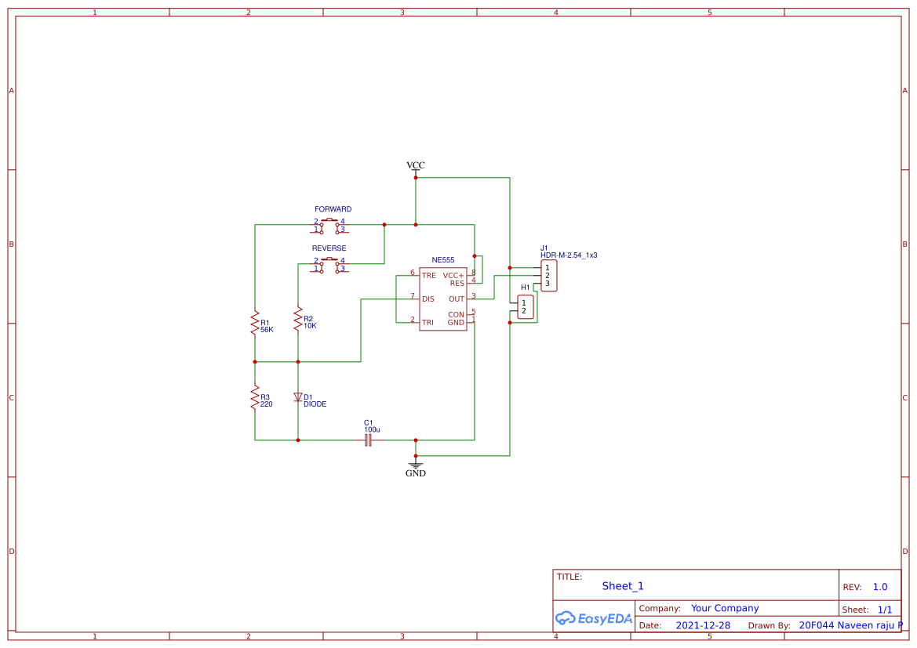Select the NE555 timer IC symbol

coord(443,298)
